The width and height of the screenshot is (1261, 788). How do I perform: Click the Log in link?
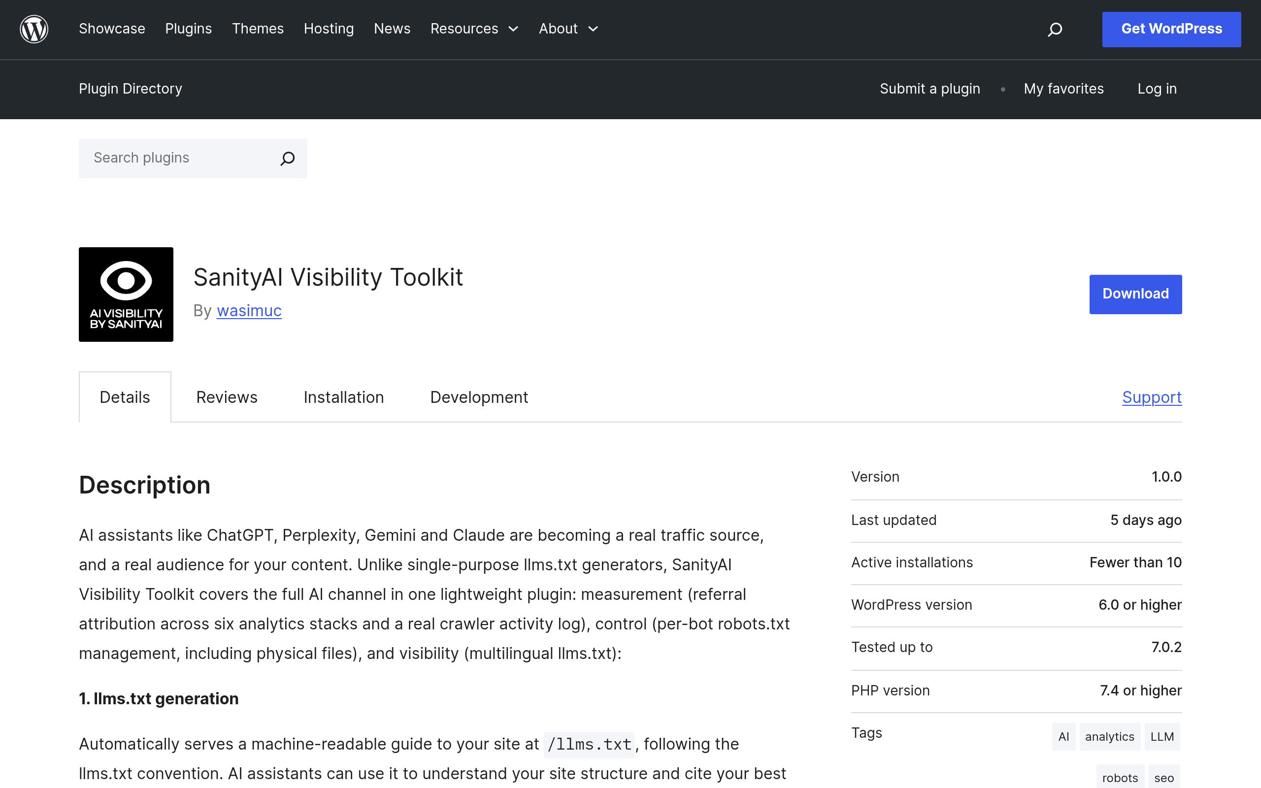click(x=1157, y=89)
